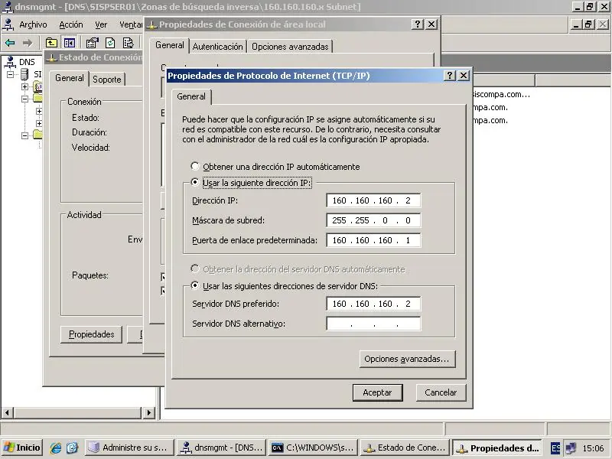612x459 pixels.
Task: Click scroll right arrow of tree pane
Action: (148, 412)
